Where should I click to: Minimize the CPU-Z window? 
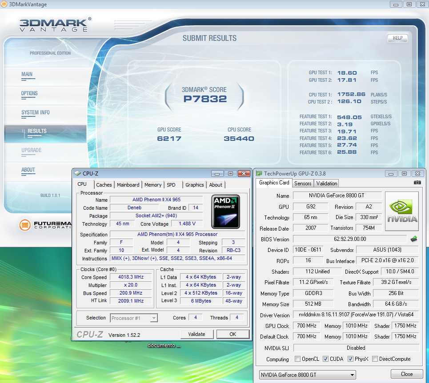(x=217, y=174)
